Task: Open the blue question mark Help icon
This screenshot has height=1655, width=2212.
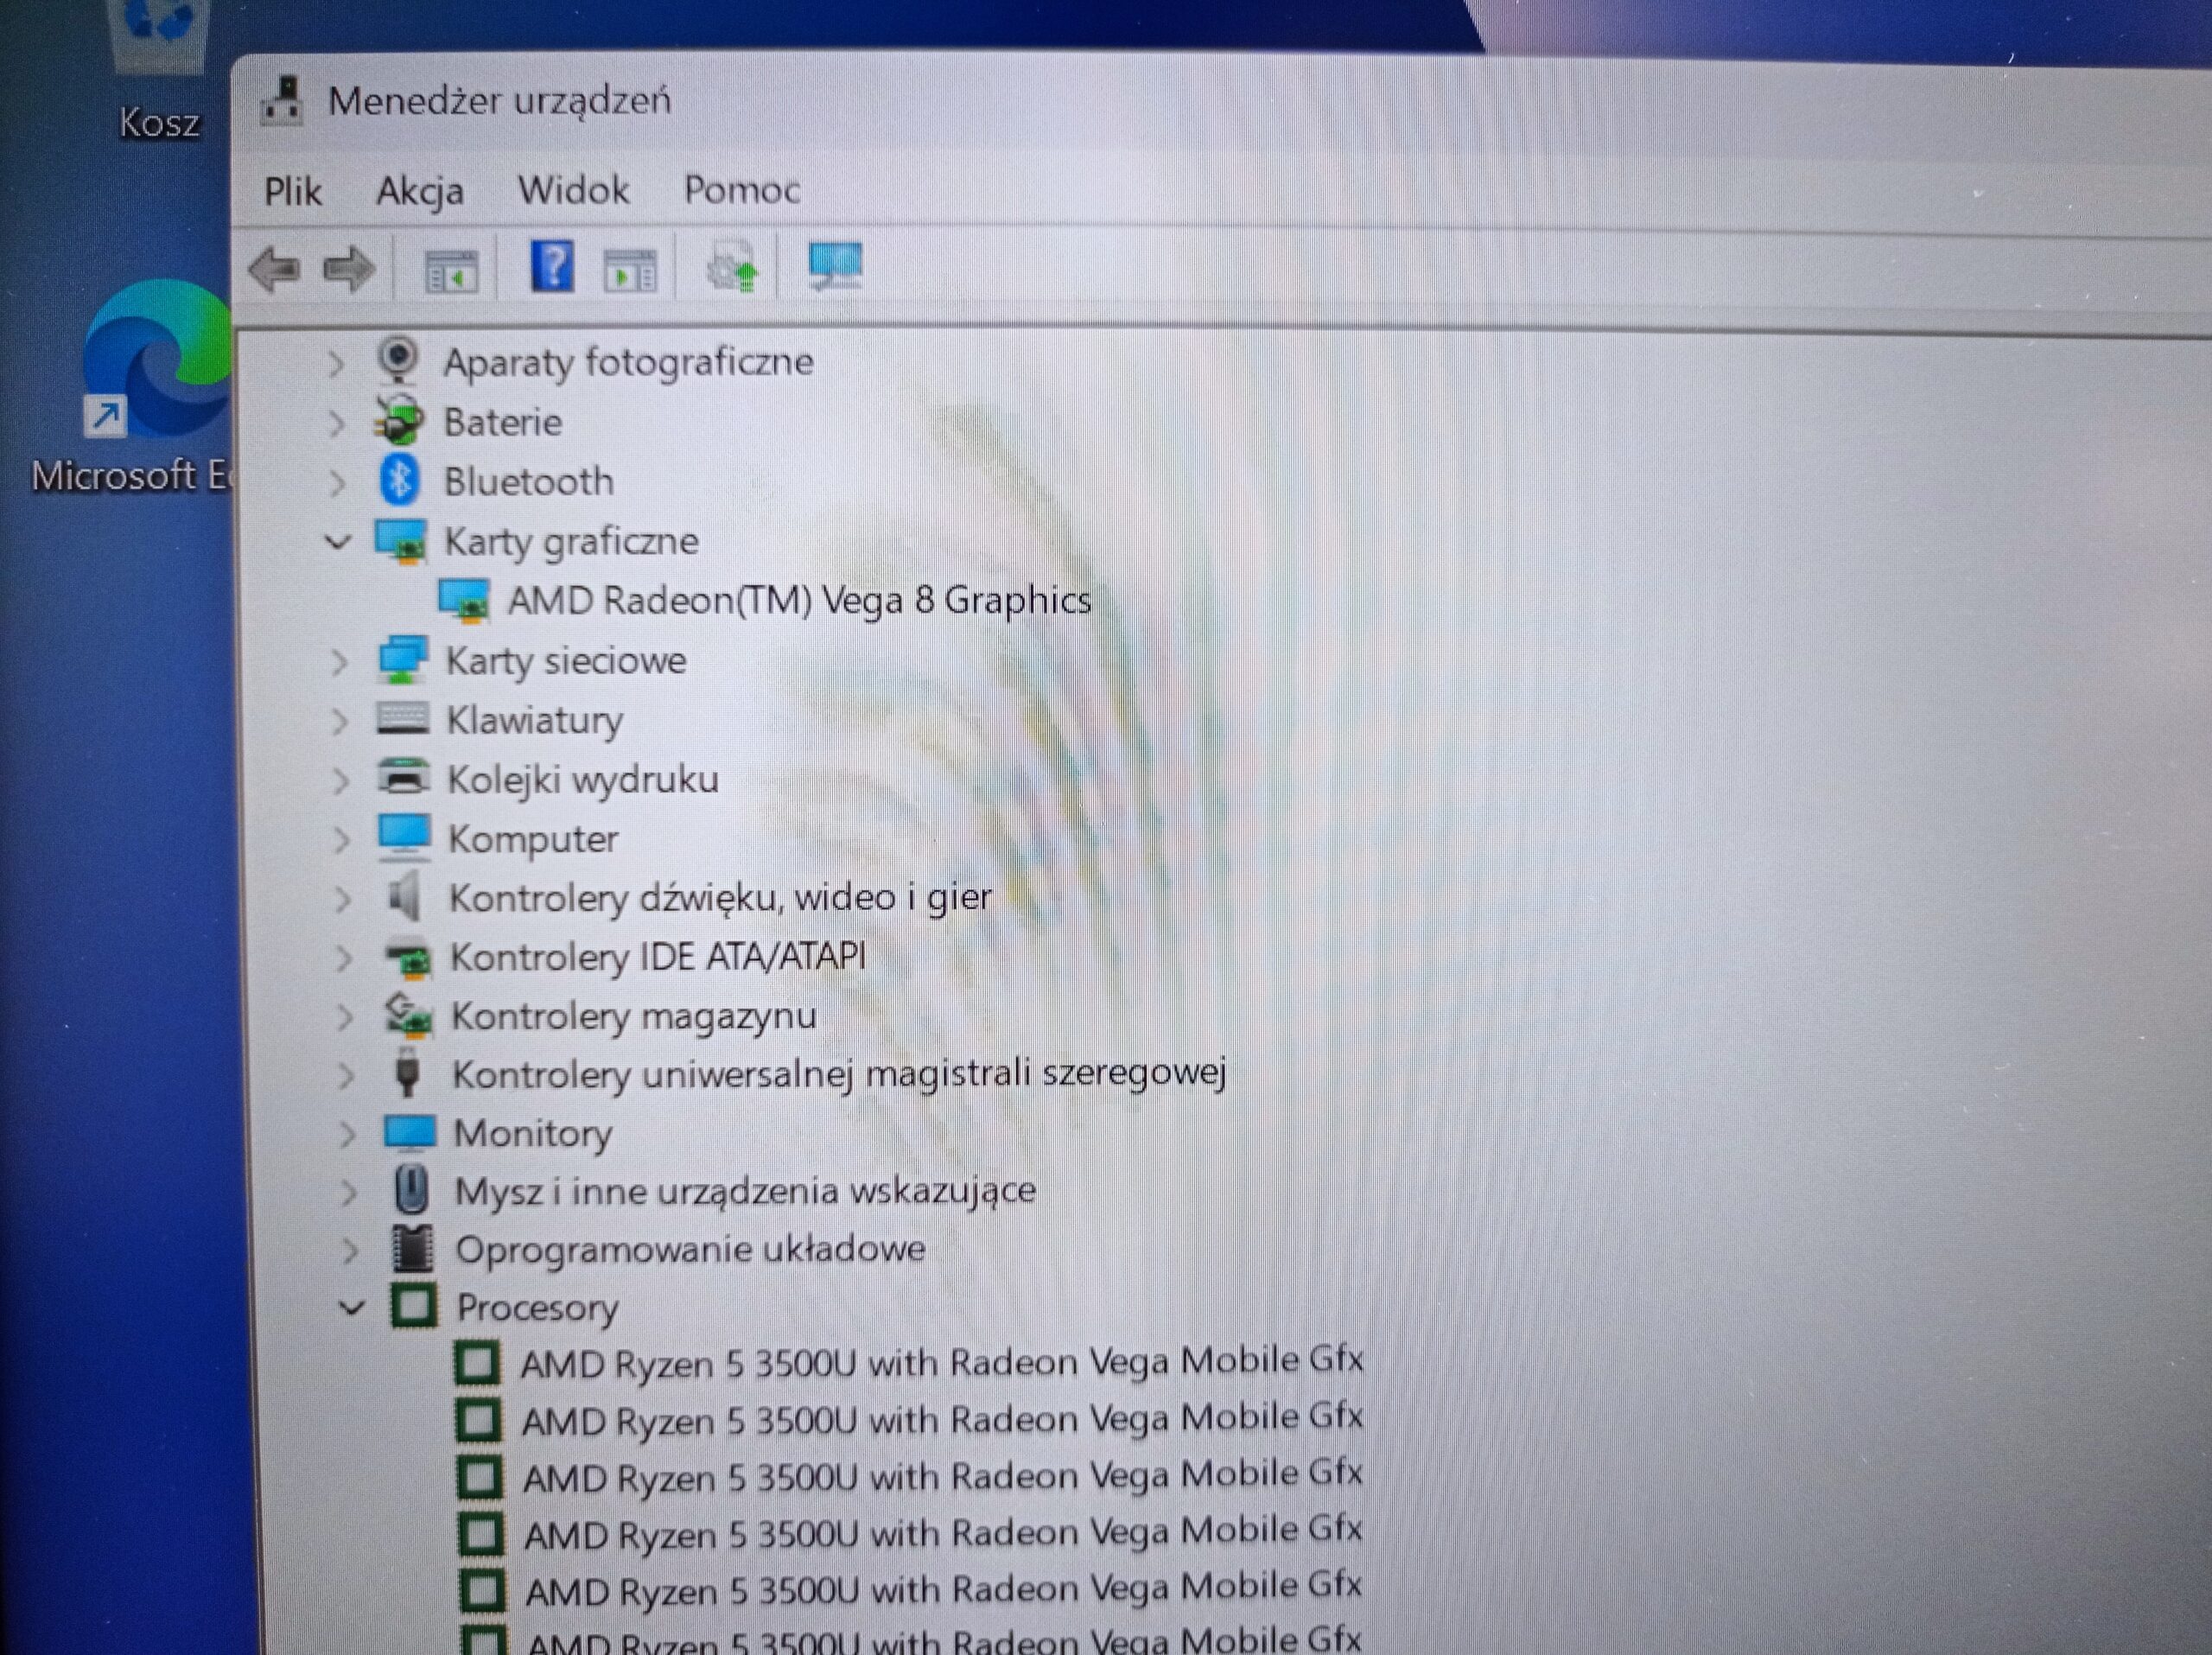Action: point(551,267)
